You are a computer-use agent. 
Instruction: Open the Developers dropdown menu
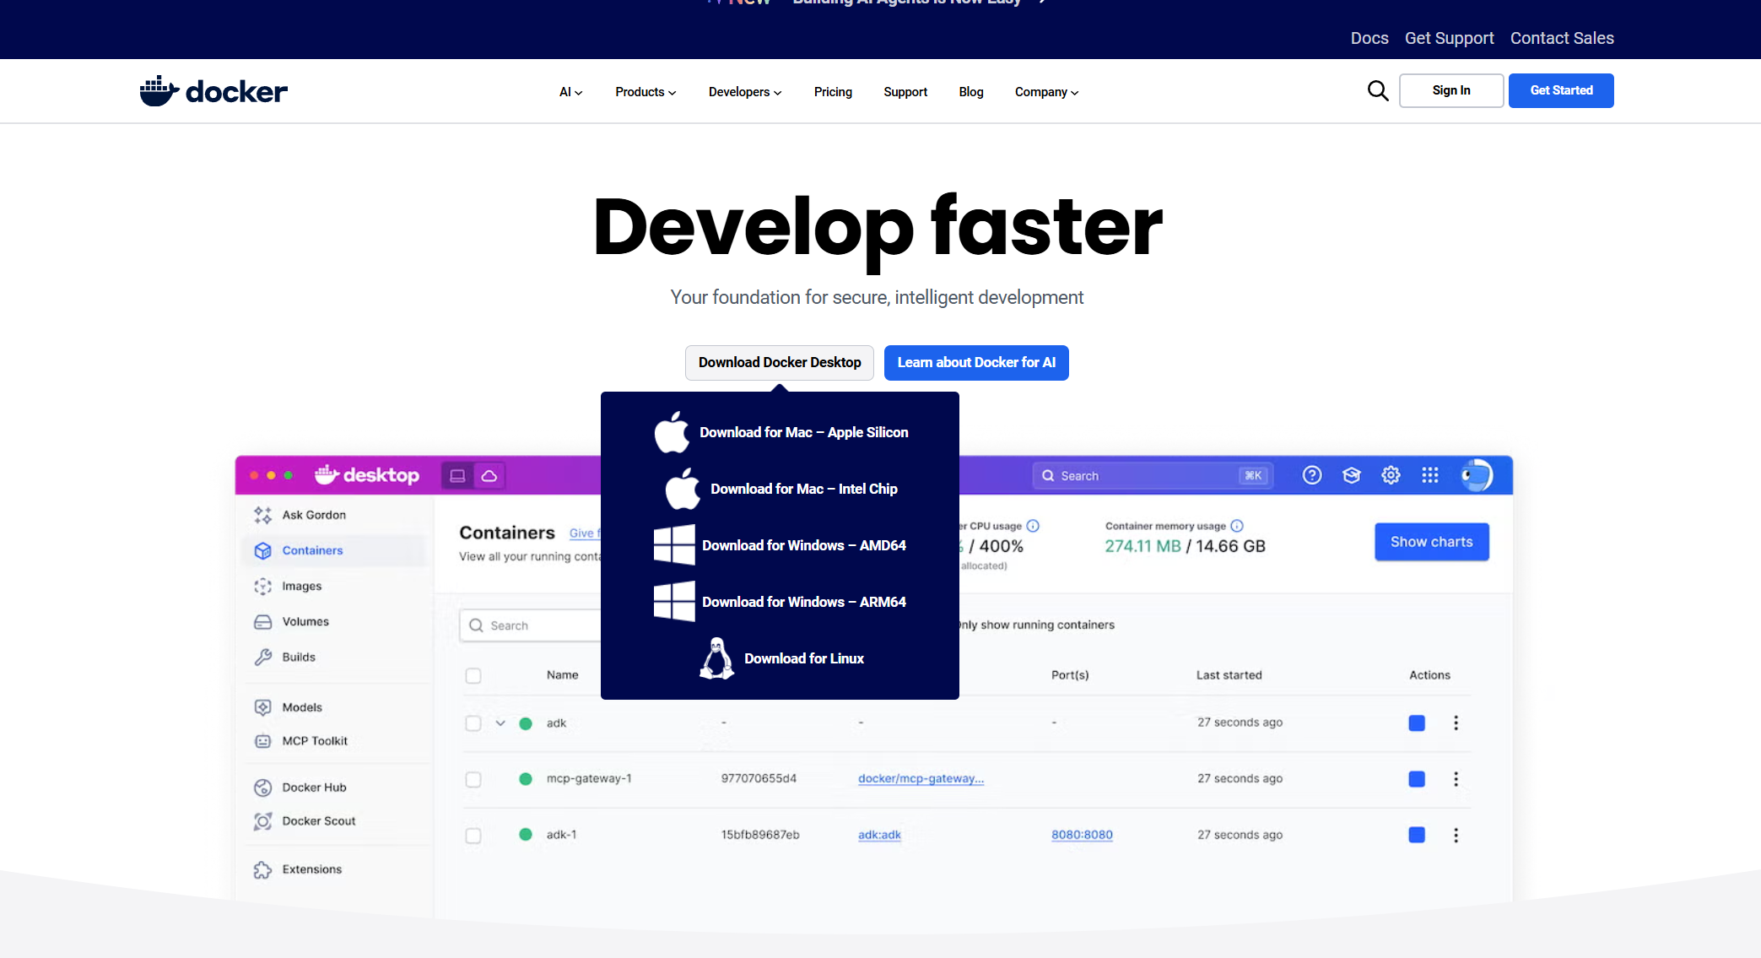tap(745, 92)
